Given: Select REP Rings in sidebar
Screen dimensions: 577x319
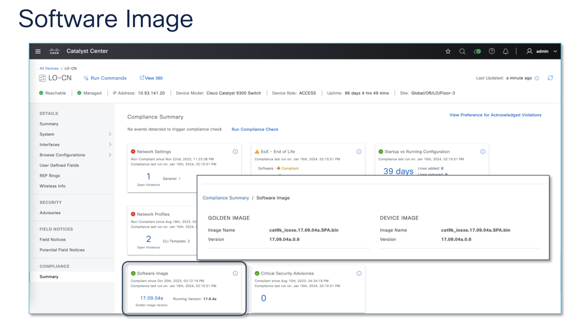Looking at the screenshot, I should 50,176.
